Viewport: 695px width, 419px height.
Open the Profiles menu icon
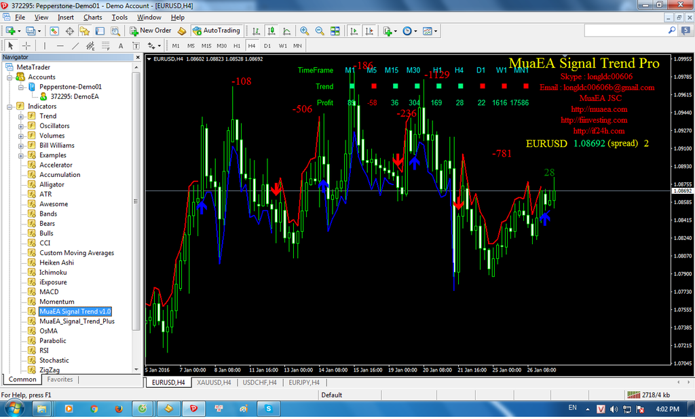click(x=30, y=31)
